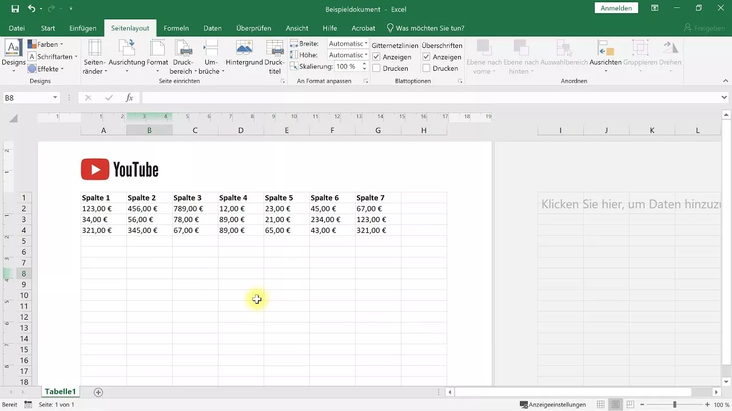The height and width of the screenshot is (411, 732).
Task: Open the Überprüfen tab
Action: tap(254, 27)
